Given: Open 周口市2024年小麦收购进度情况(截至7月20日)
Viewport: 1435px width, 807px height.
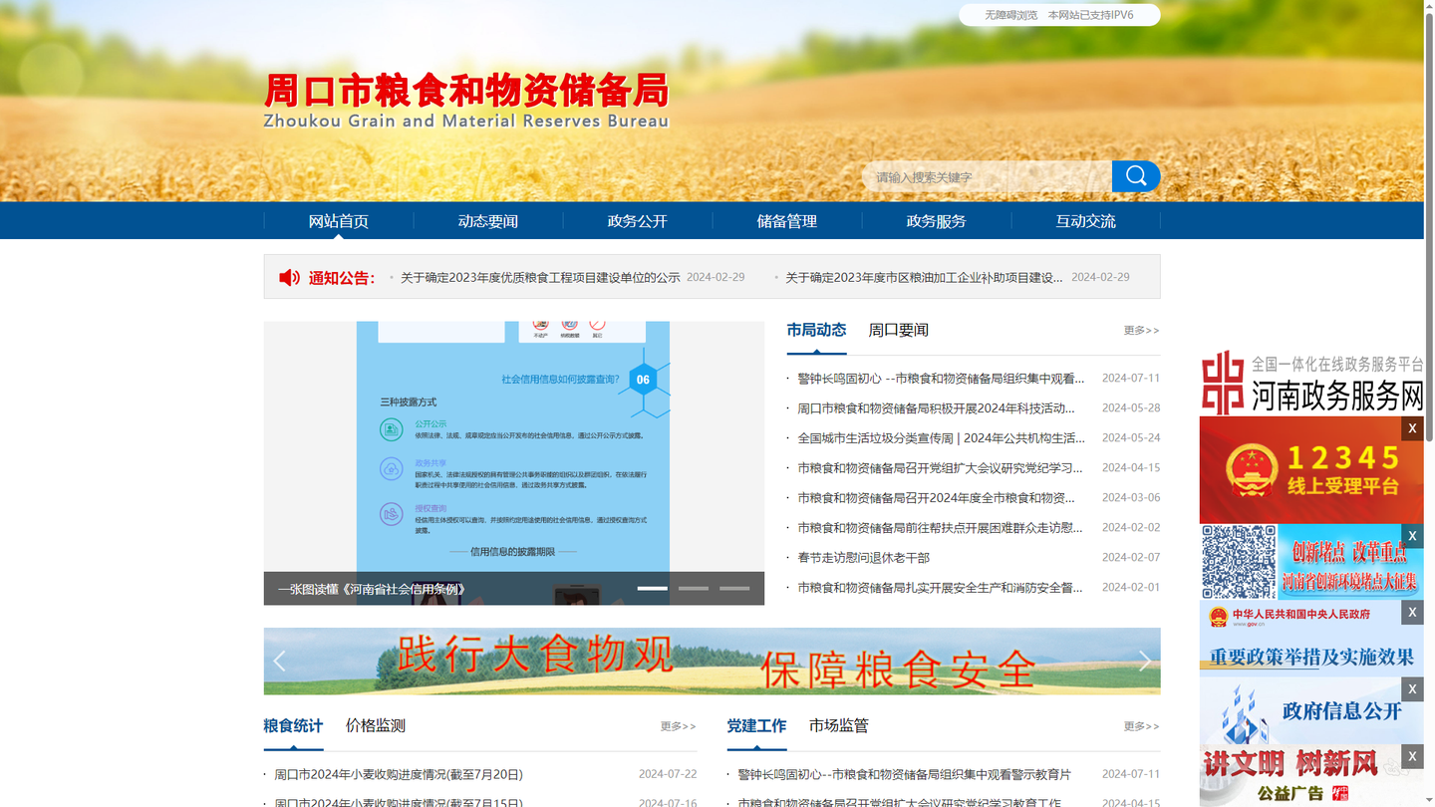Looking at the screenshot, I should click(399, 774).
